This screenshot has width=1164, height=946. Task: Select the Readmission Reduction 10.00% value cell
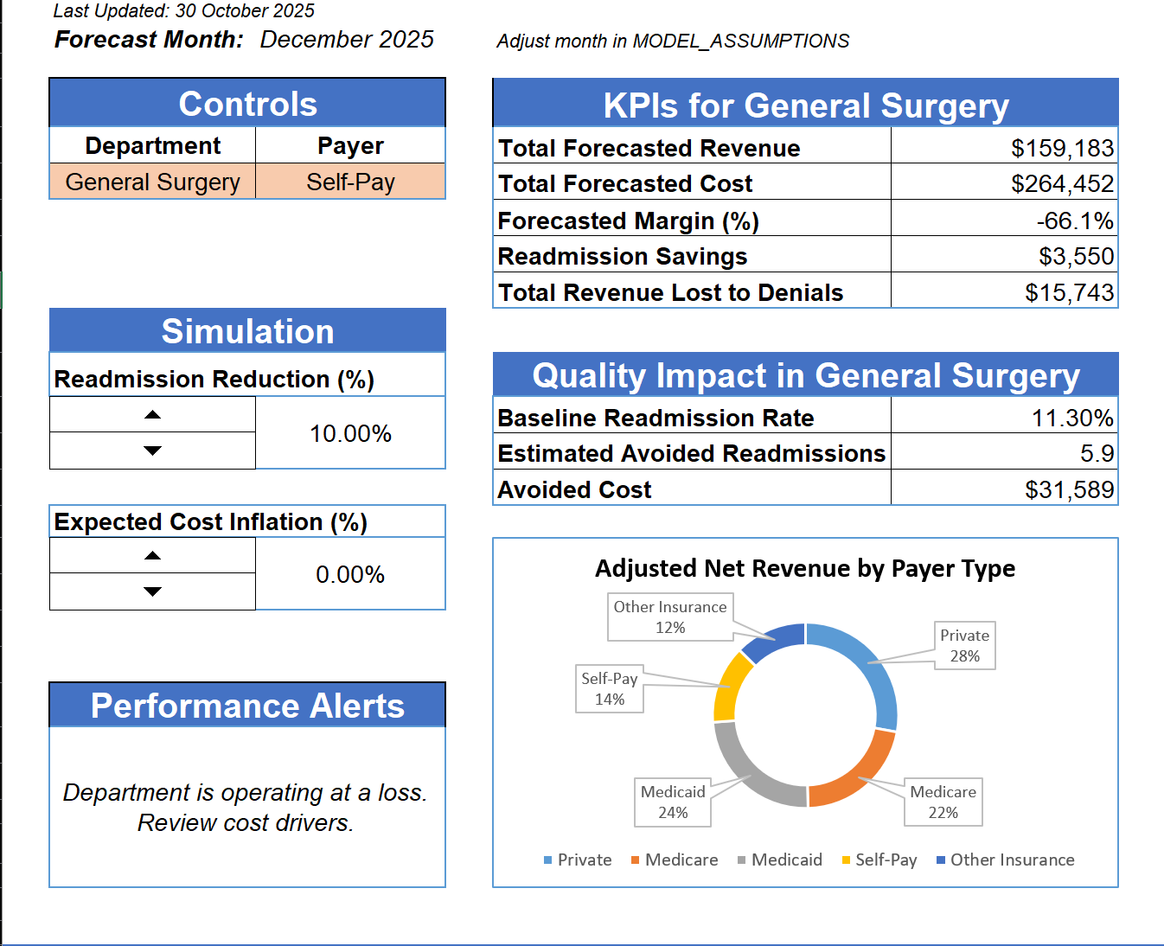click(350, 433)
